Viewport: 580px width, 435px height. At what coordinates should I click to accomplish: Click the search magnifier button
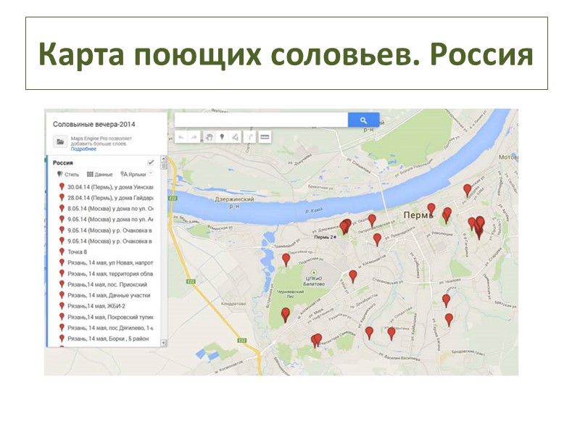[x=361, y=120]
